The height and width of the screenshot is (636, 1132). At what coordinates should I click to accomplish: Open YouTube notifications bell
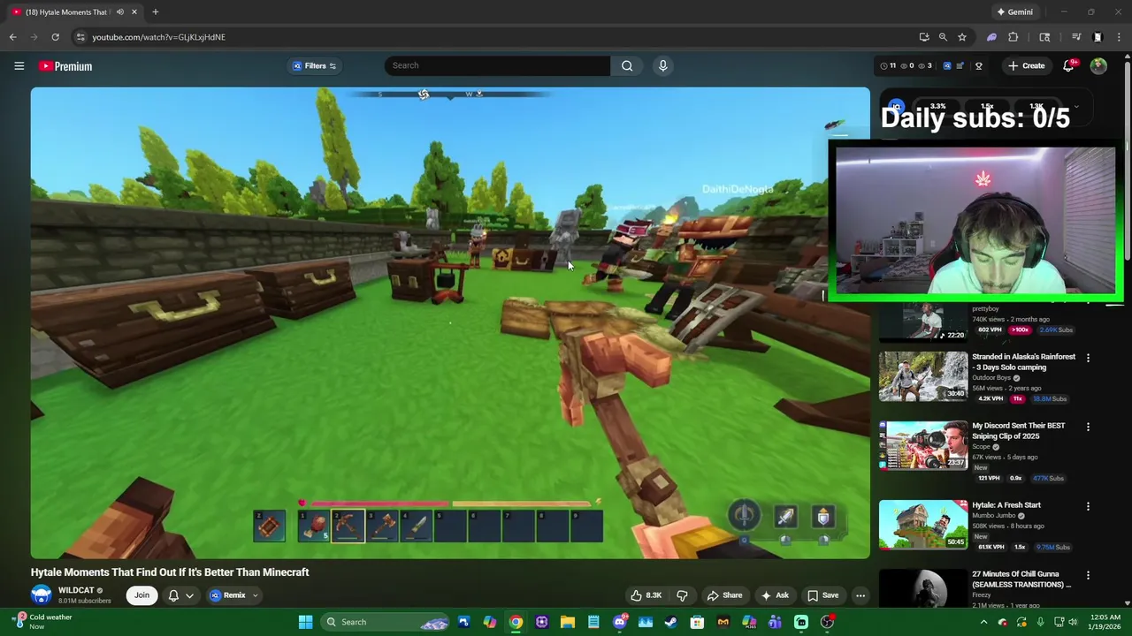[x=1068, y=66]
